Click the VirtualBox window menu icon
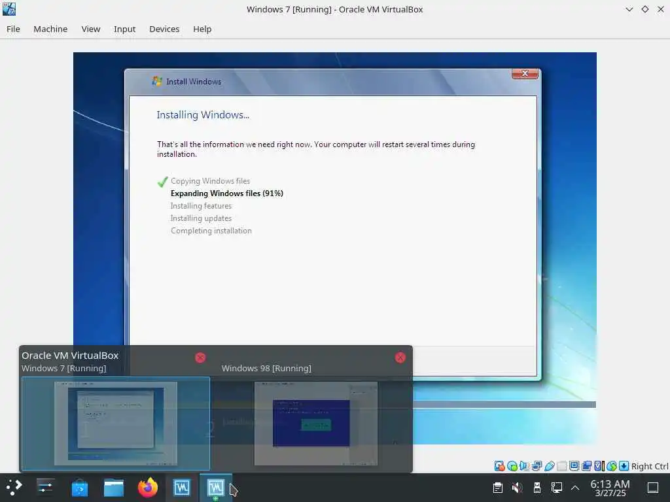The width and height of the screenshot is (670, 502). click(x=9, y=9)
